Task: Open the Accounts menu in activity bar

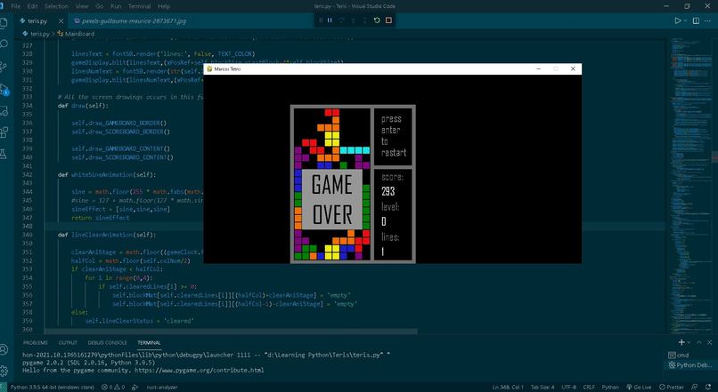Action: [x=4, y=350]
